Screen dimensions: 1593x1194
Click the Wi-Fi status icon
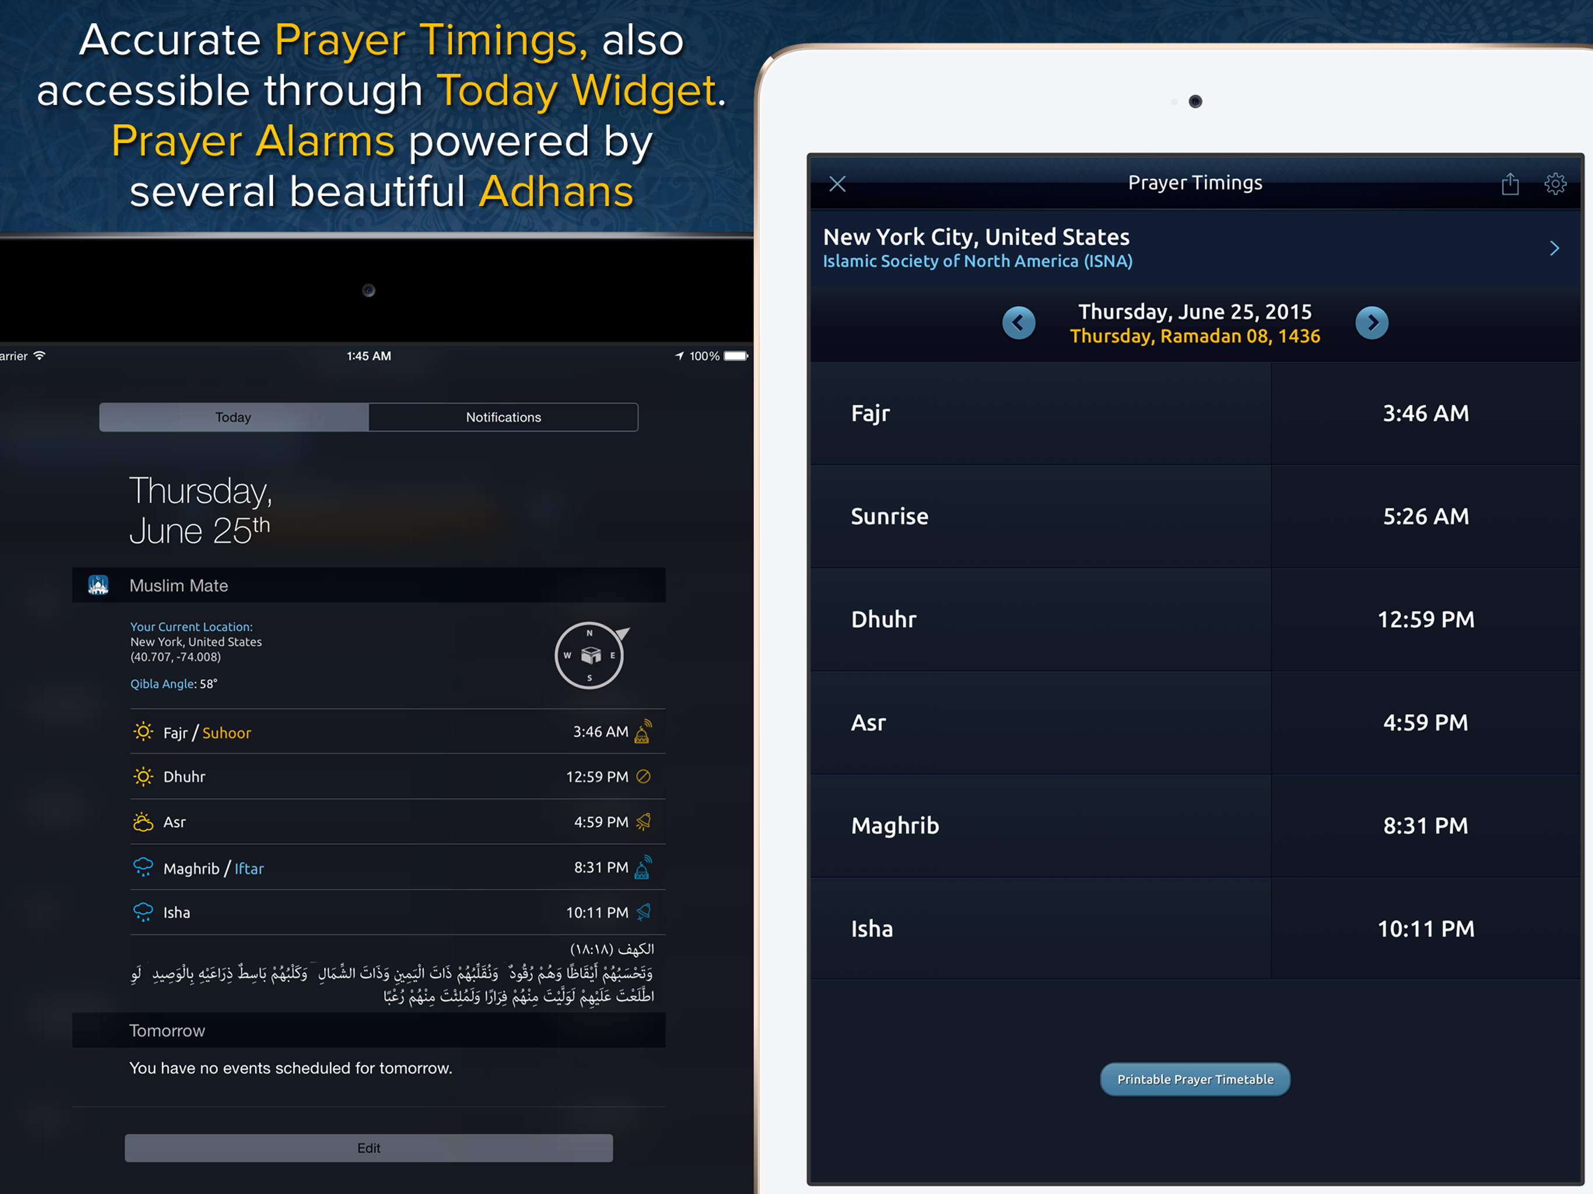(x=40, y=356)
